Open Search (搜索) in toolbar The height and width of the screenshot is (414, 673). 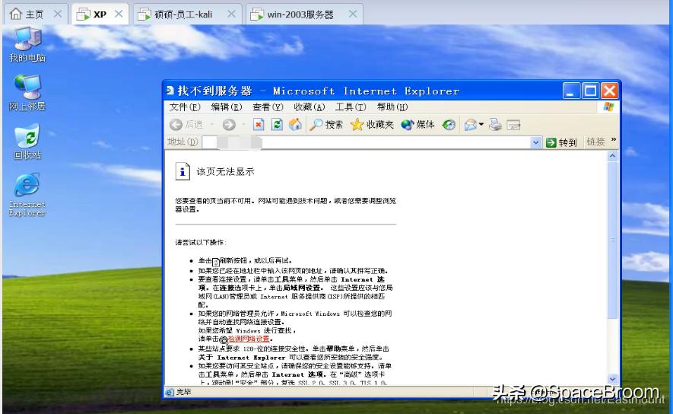(x=326, y=125)
